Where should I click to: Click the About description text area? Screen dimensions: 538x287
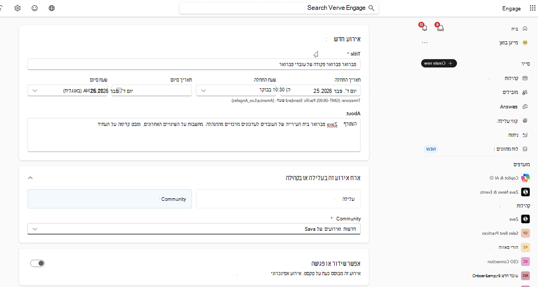pyautogui.click(x=194, y=135)
